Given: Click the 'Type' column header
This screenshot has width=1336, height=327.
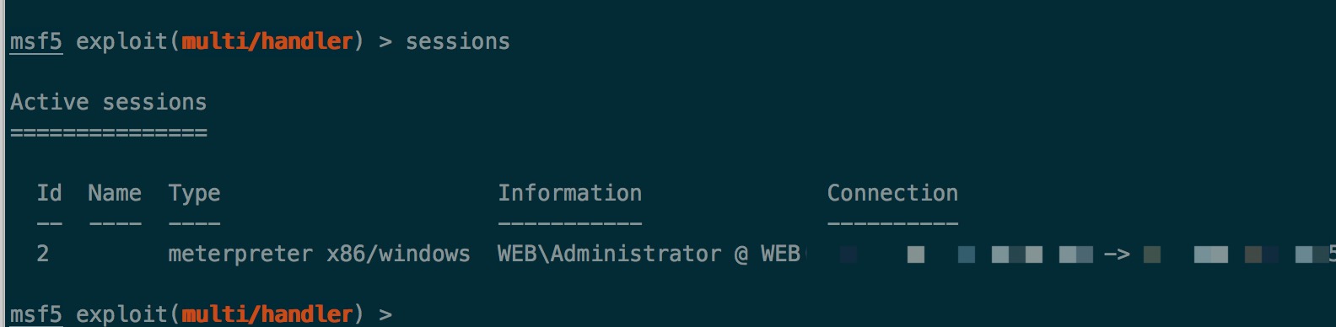Looking at the screenshot, I should pyautogui.click(x=194, y=194).
